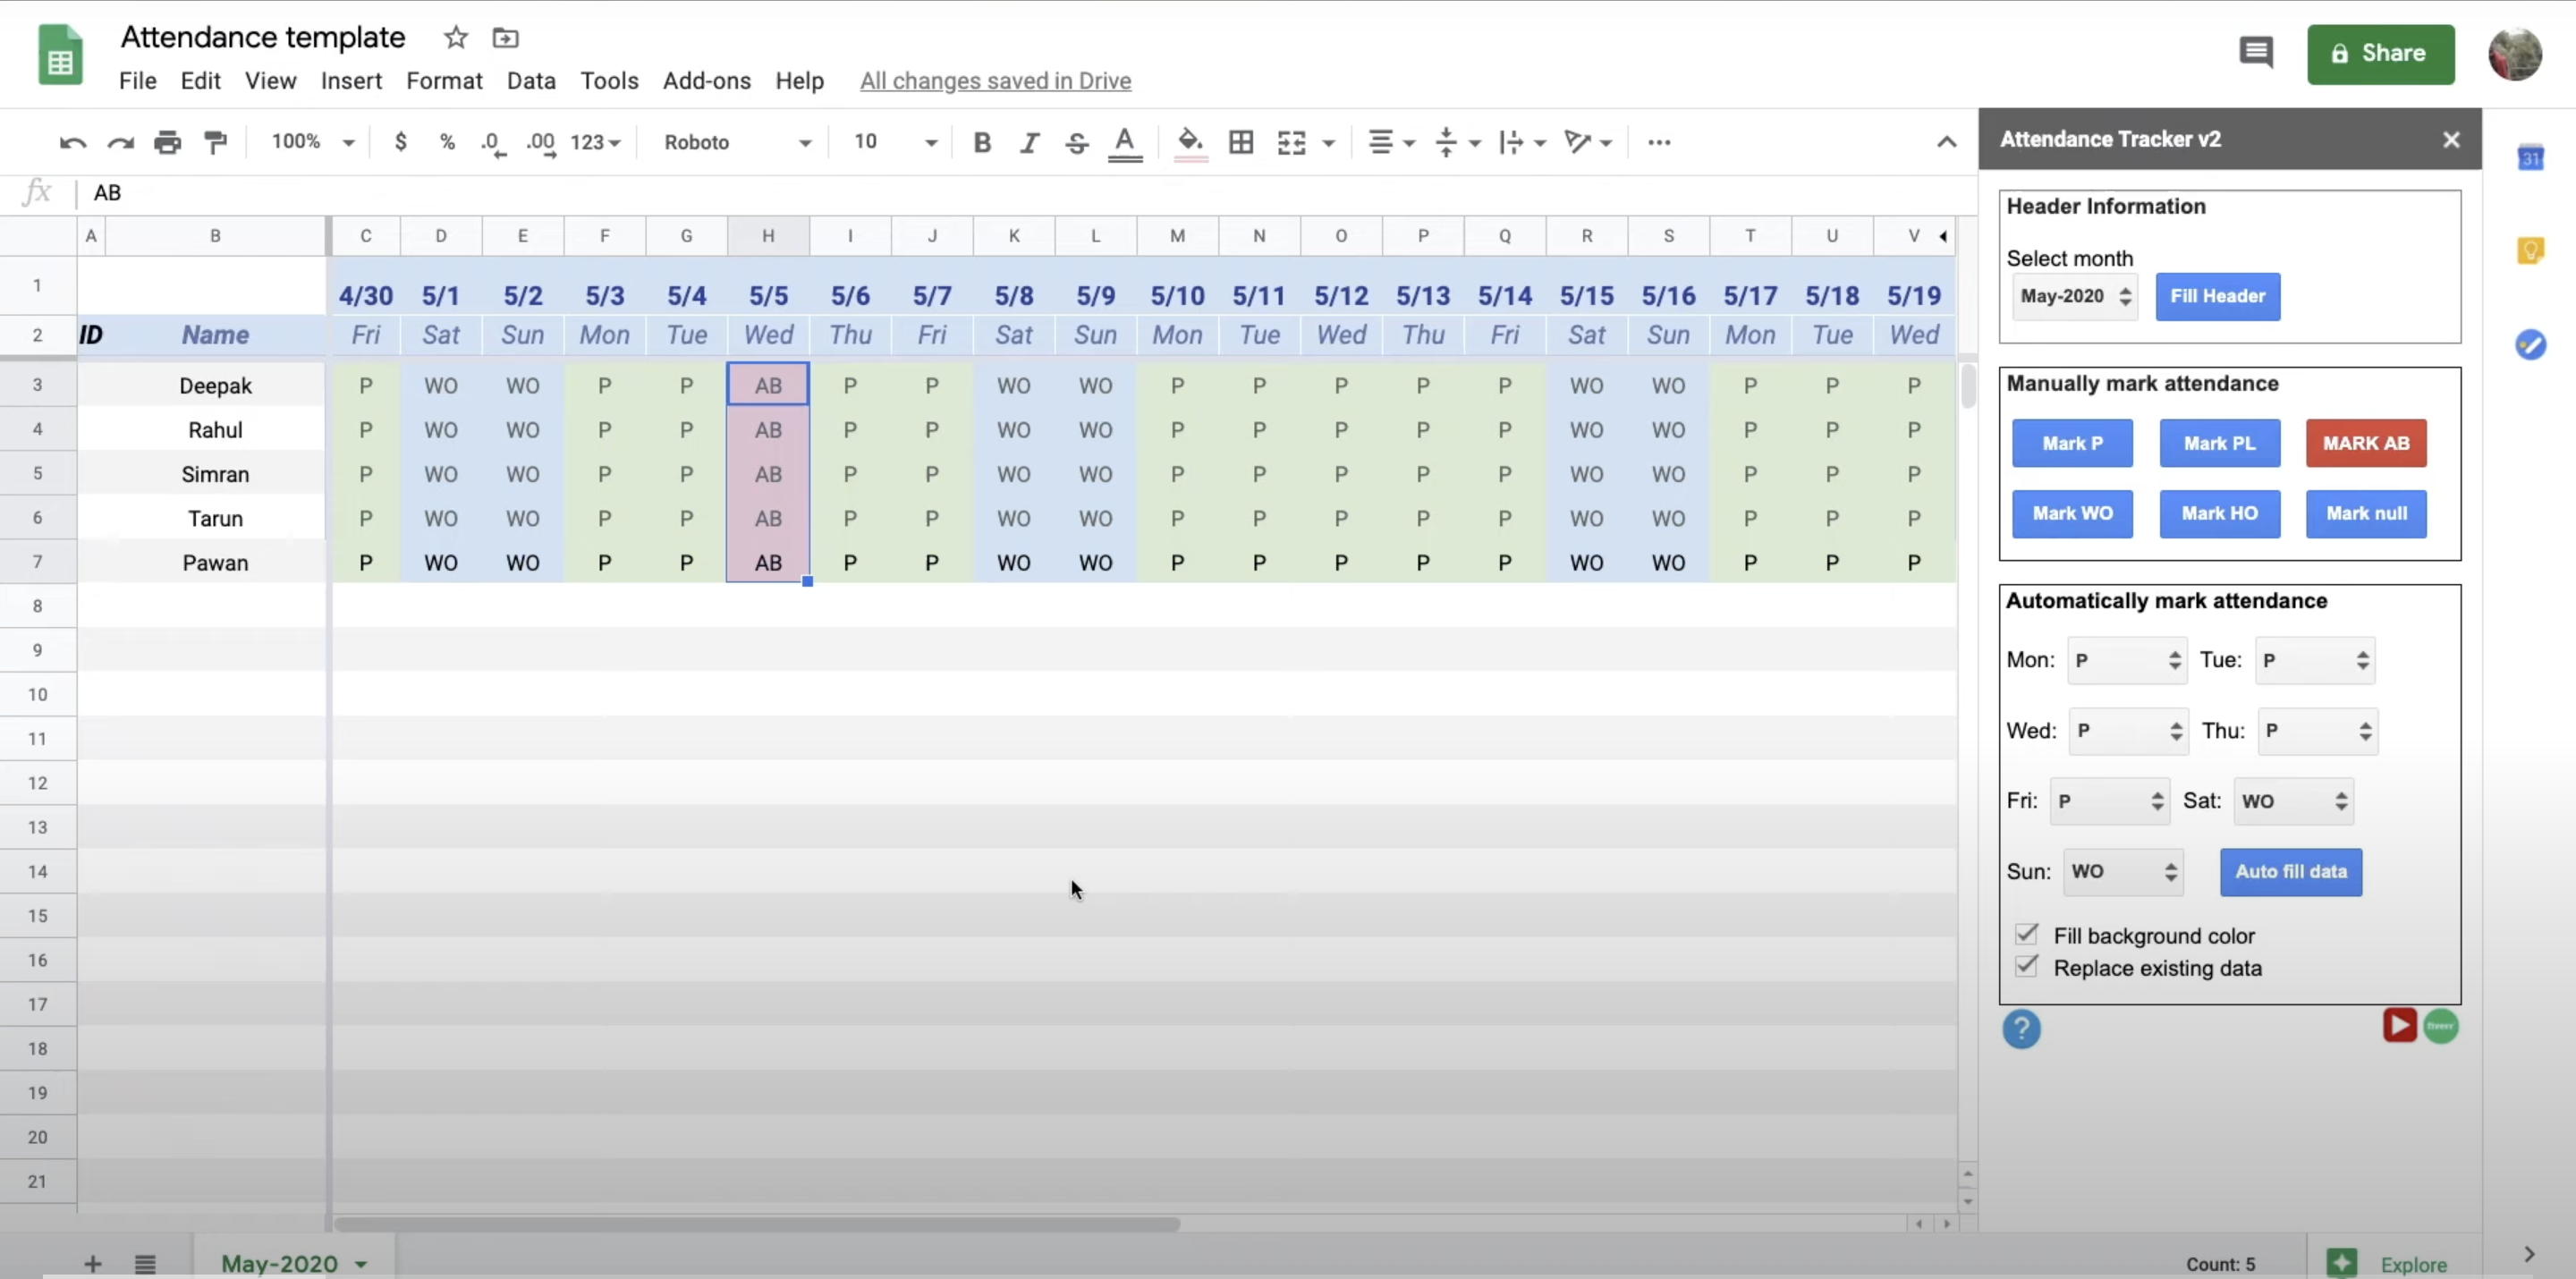
Task: Toggle bold formatting in toolbar
Action: tap(981, 142)
